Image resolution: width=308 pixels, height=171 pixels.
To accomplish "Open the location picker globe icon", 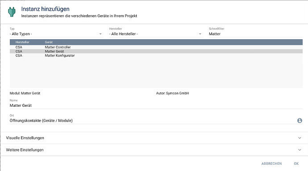I will [x=300, y=121].
